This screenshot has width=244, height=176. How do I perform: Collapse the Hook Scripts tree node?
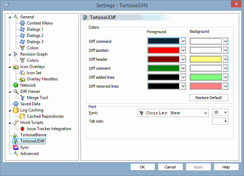point(10,123)
